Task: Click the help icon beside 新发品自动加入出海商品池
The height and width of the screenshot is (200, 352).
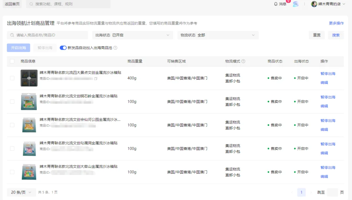Action: click(x=115, y=47)
